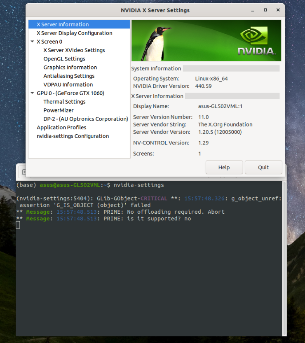Click server vendor version 1.20.5 (12005000)
Viewport: 305px width, 343px height.
coord(220,132)
